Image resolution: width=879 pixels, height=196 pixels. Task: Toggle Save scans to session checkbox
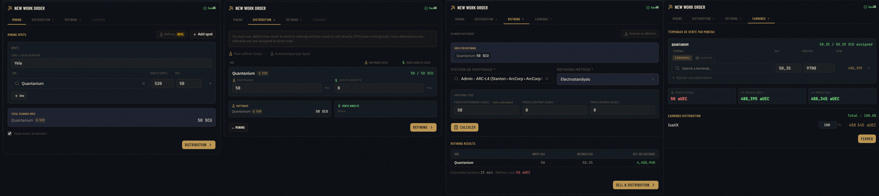(10, 133)
